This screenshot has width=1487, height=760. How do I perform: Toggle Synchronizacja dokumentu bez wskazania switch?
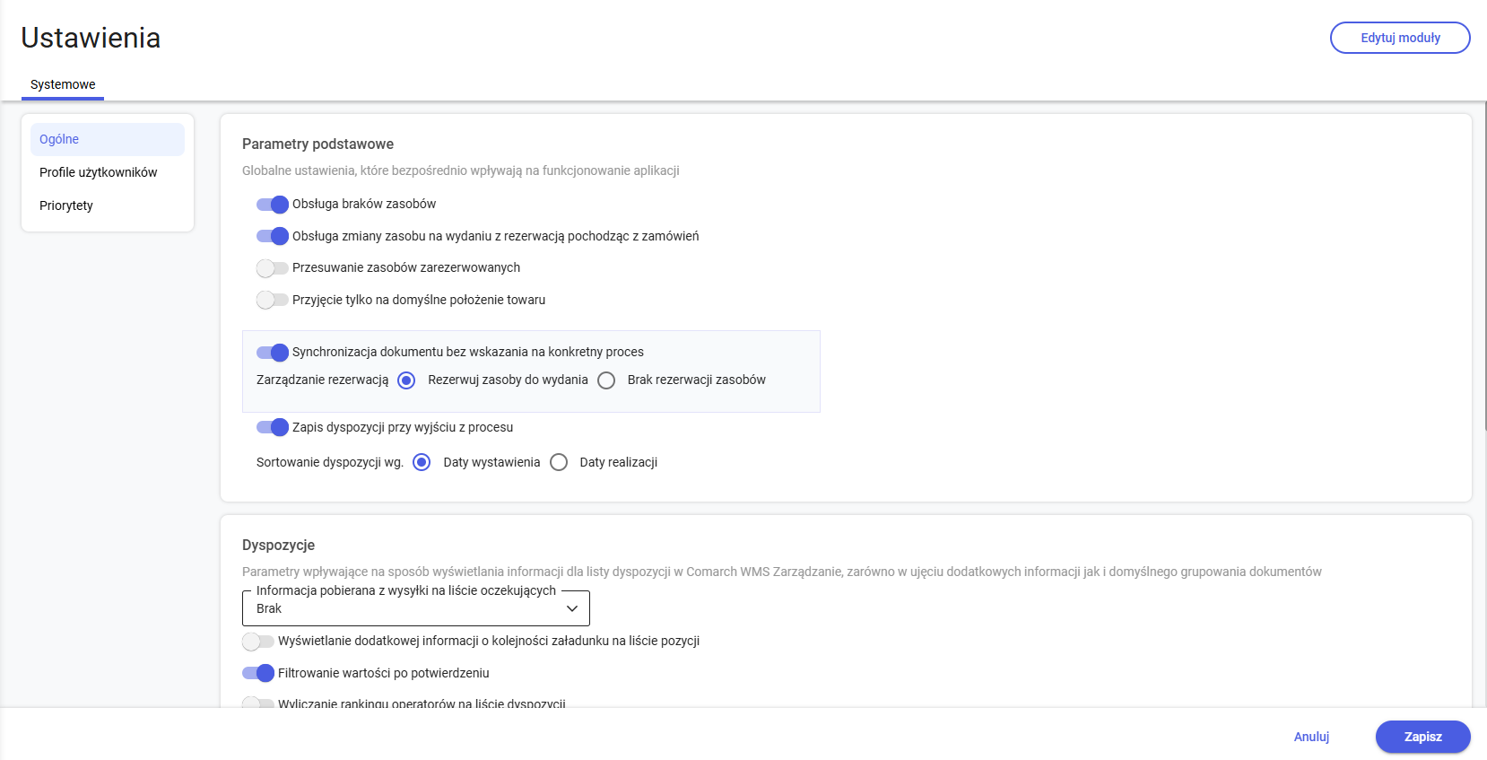tap(273, 353)
